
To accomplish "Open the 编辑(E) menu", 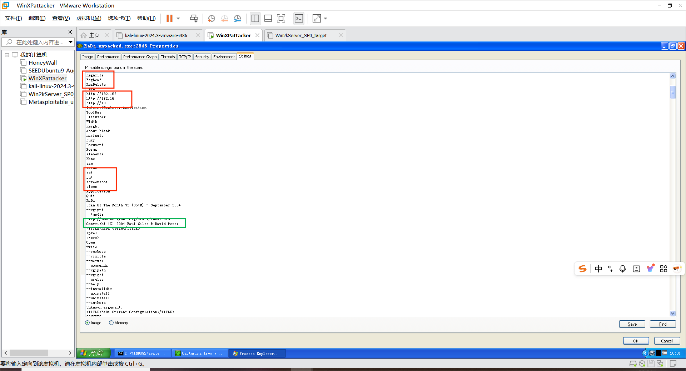I will 37,18.
